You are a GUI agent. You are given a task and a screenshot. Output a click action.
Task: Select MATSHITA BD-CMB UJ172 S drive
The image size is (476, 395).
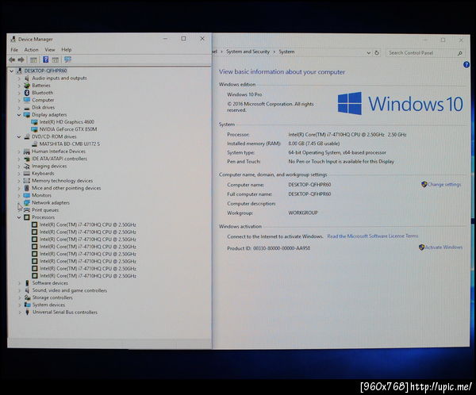70,144
